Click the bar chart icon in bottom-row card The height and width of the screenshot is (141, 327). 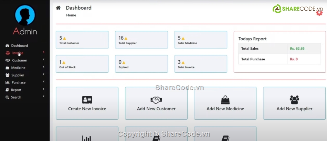86,138
